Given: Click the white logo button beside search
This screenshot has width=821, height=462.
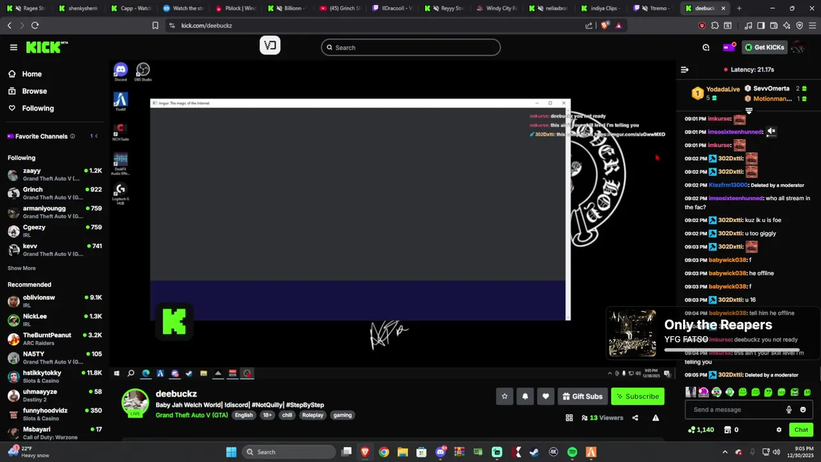Looking at the screenshot, I should (270, 46).
